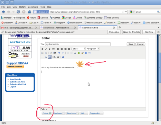The height and width of the screenshot is (125, 161).
Task: Click the article Title input field
Action: click(78, 44)
